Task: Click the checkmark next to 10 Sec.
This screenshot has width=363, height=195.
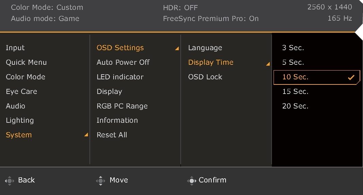Action: point(351,77)
